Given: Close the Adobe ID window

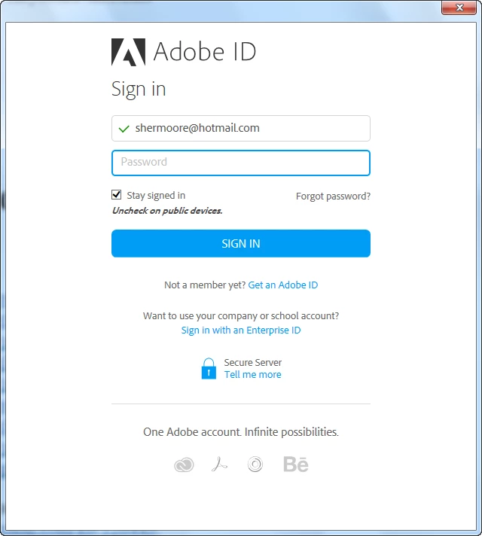Looking at the screenshot, I should tap(459, 8).
